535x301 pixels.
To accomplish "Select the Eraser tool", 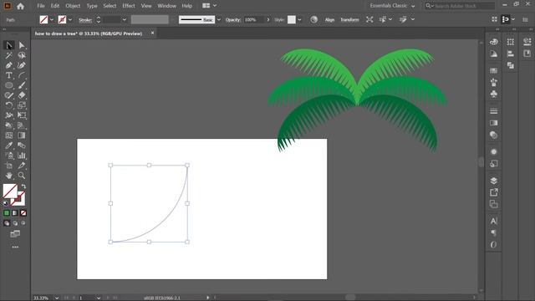I will click(22, 95).
